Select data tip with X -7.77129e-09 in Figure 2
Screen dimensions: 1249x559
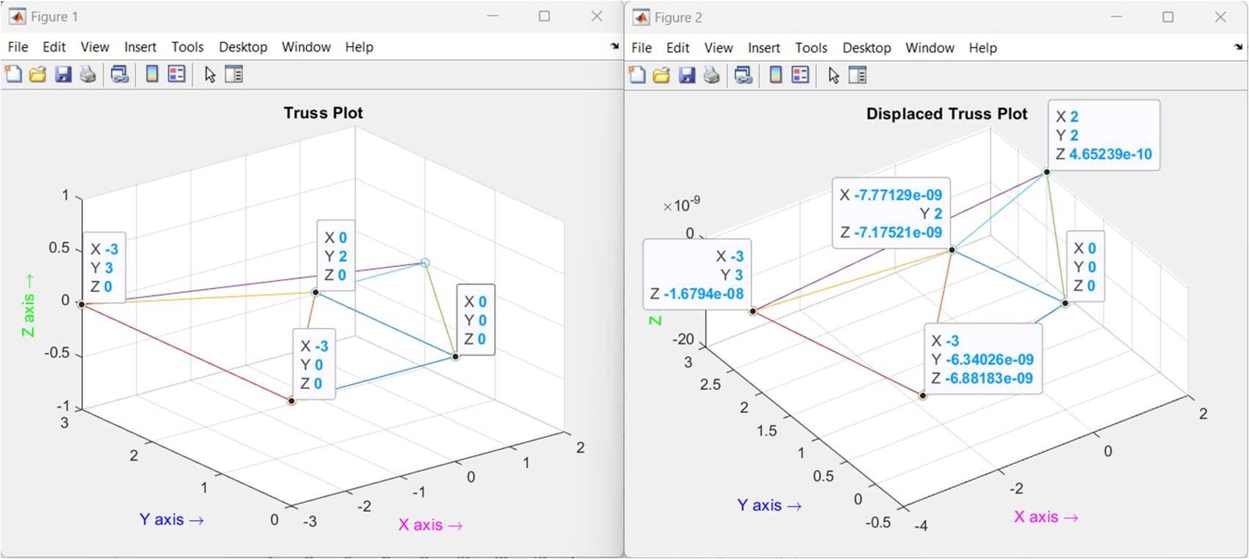[x=891, y=213]
